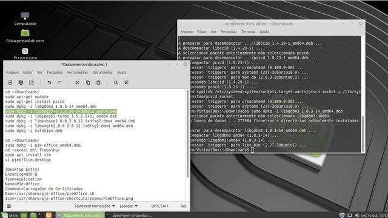
Task: Open Find and Replace toolbar icon
Action: point(127,82)
